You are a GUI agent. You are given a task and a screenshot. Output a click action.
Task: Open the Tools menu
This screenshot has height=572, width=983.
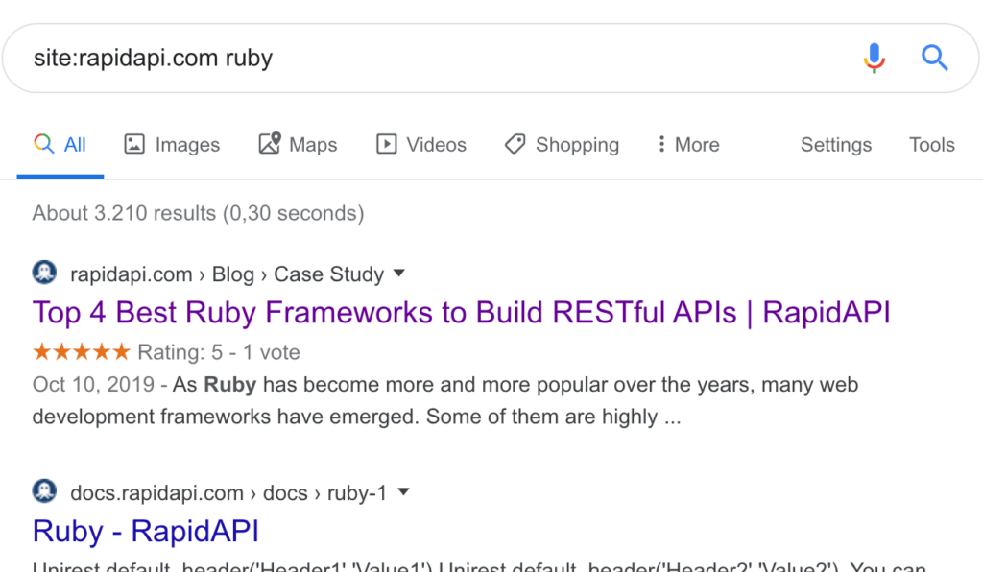(x=931, y=144)
